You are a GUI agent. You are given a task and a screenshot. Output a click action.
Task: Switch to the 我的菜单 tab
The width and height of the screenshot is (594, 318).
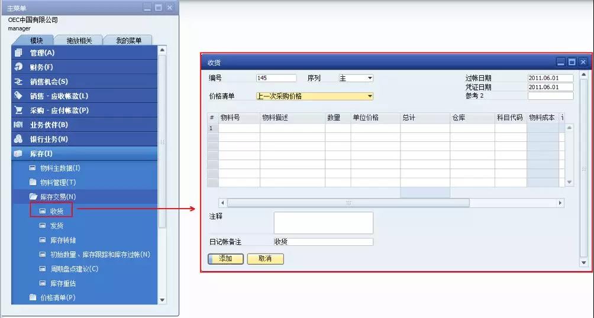tap(129, 41)
